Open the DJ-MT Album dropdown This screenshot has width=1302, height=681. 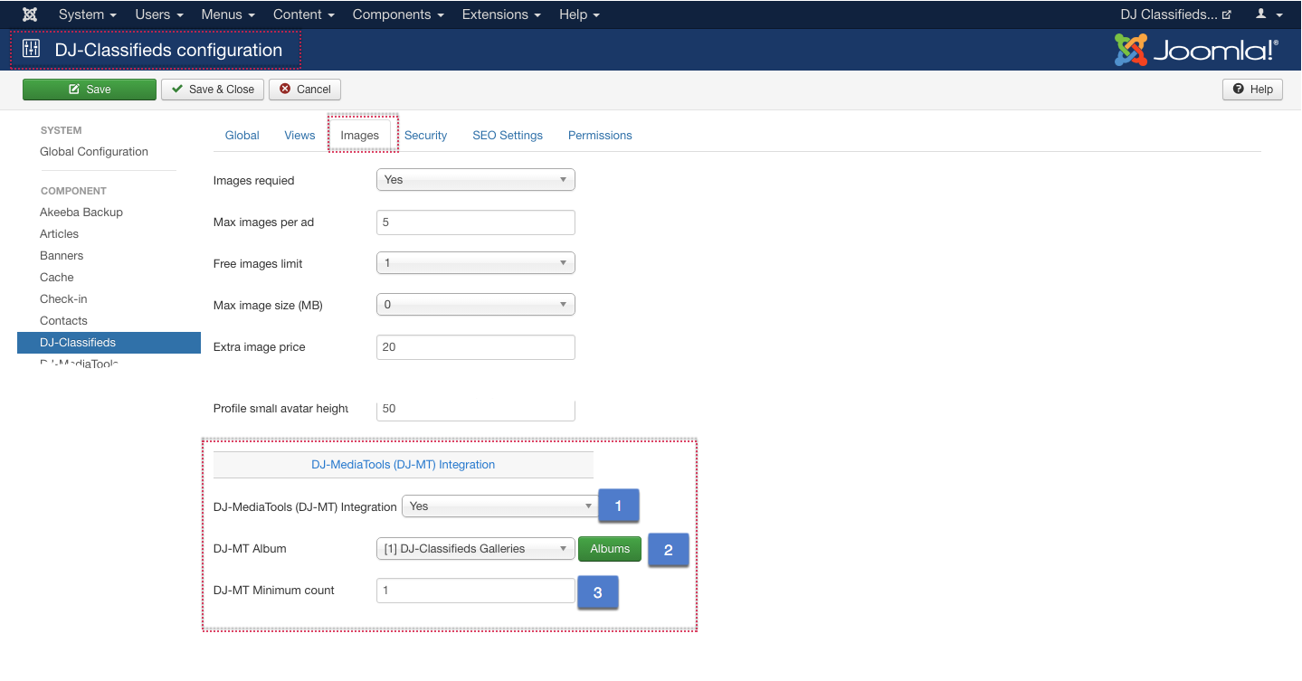coord(475,549)
